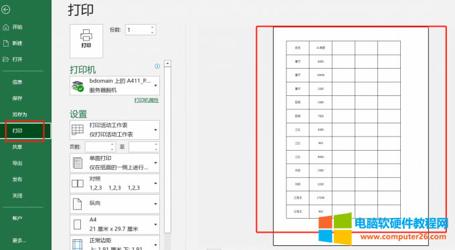Select Save As (另存为) in sidebar
Viewport: 455px width, 250px height.
pos(19,115)
